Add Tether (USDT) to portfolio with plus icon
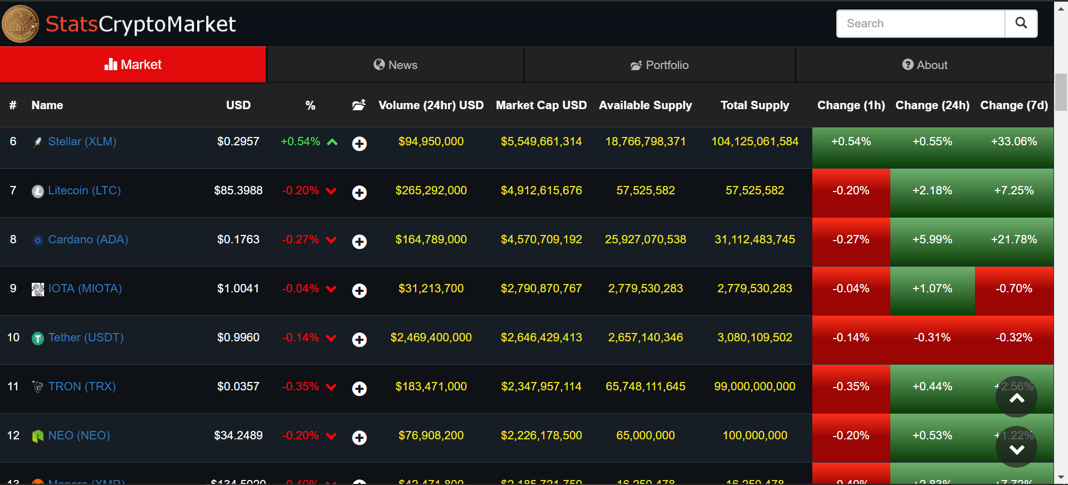 pyautogui.click(x=359, y=340)
